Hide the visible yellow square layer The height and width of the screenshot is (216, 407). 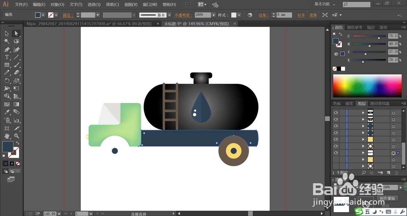click(336, 139)
